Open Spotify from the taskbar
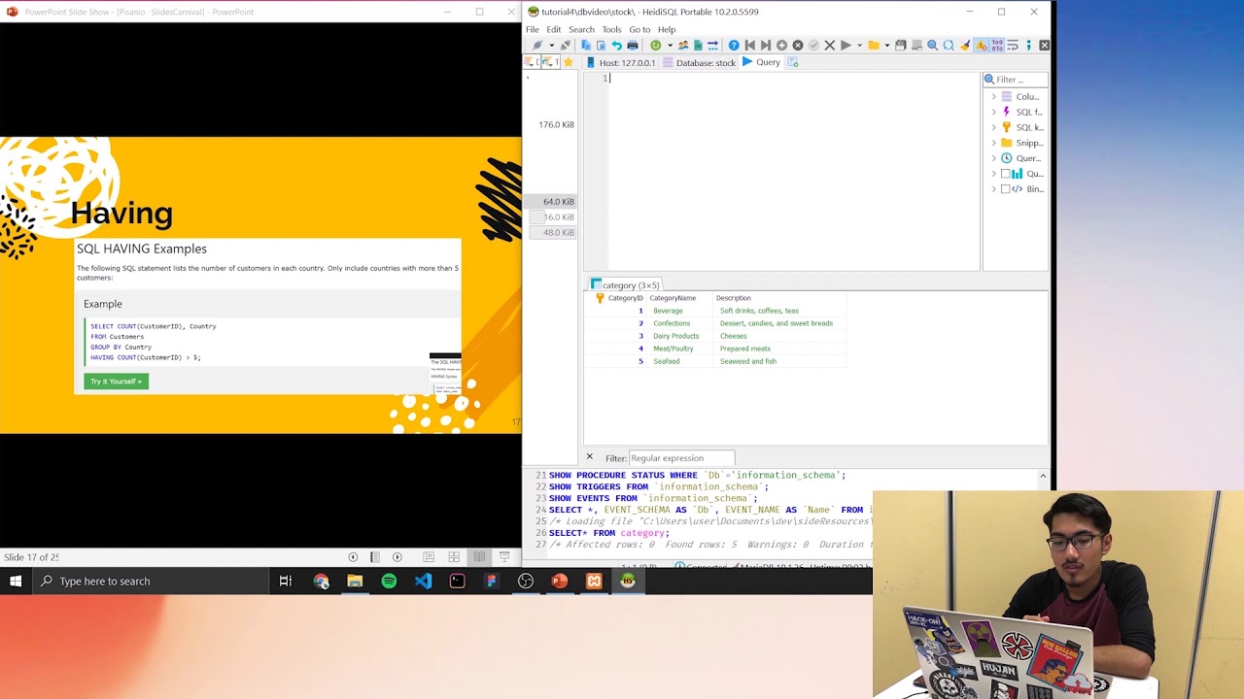 point(389,582)
